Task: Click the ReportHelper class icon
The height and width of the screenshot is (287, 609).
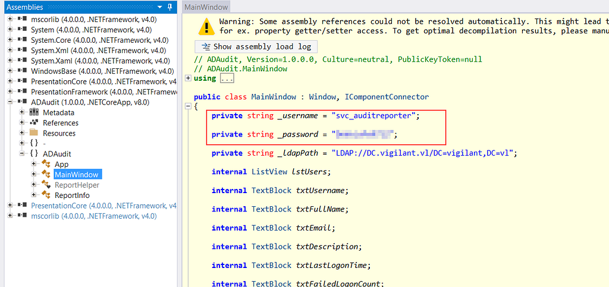Action: coord(46,185)
